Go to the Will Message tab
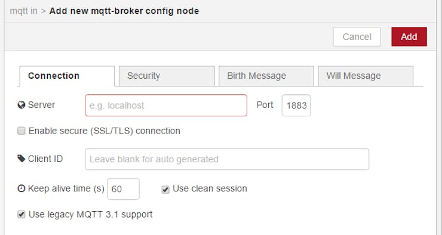This screenshot has height=235, width=442. pos(366,76)
